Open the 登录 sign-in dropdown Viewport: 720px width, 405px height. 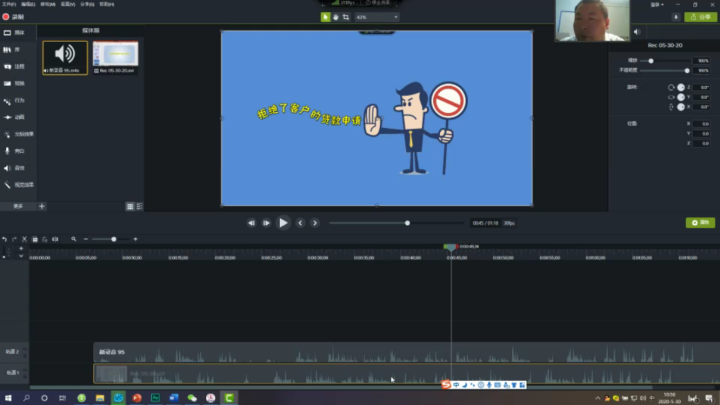coord(657,5)
